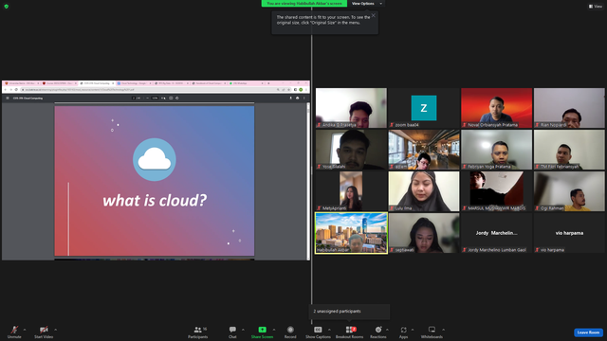Select Jordy Marchelino Lumban Gaol's tile
Viewport: 607px width, 341px height.
tap(497, 233)
